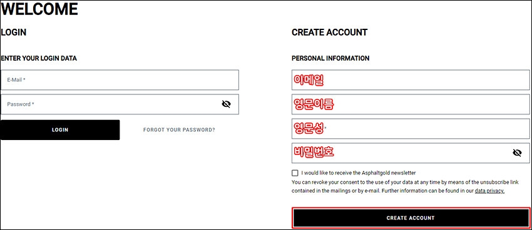Open the data privacy link
This screenshot has height=230, width=532.
click(489, 191)
